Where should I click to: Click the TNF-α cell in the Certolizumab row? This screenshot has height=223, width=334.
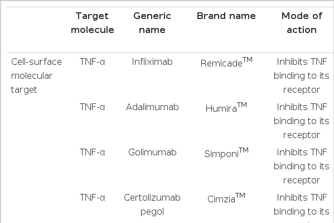pos(93,198)
